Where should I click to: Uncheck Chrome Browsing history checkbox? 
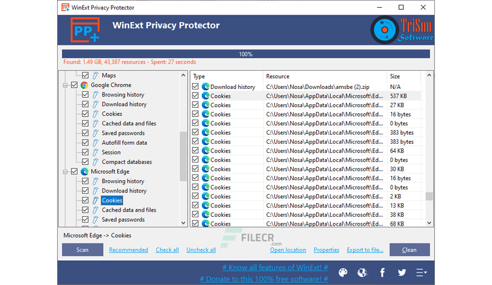click(x=85, y=94)
